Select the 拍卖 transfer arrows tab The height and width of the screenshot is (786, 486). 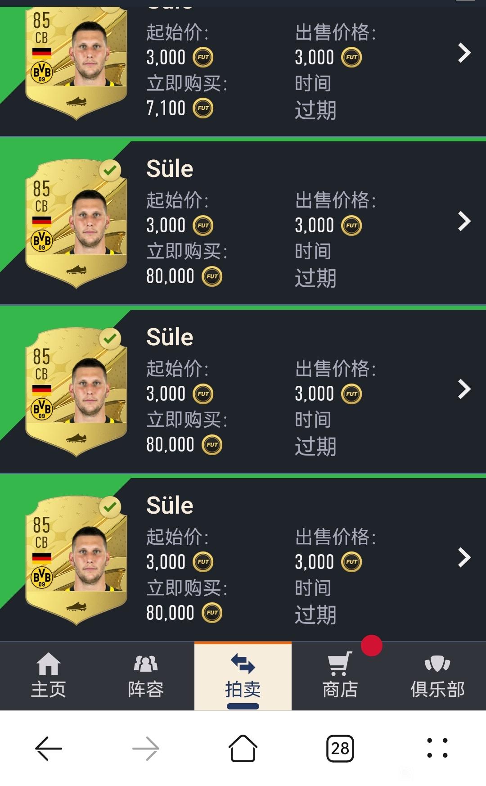pyautogui.click(x=243, y=664)
